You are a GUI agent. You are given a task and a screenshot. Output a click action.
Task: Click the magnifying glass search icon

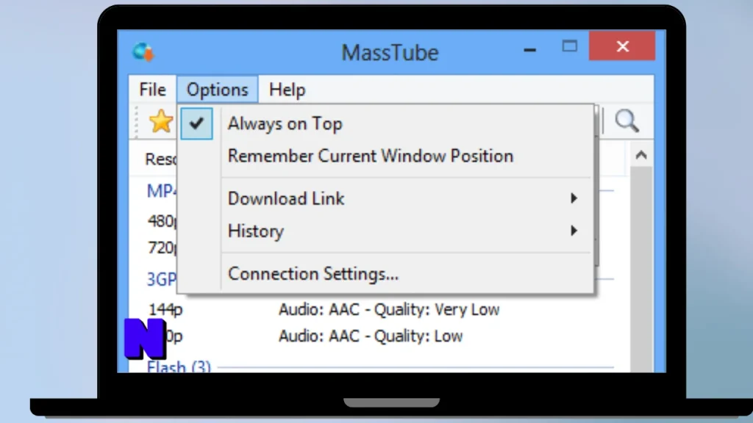627,120
